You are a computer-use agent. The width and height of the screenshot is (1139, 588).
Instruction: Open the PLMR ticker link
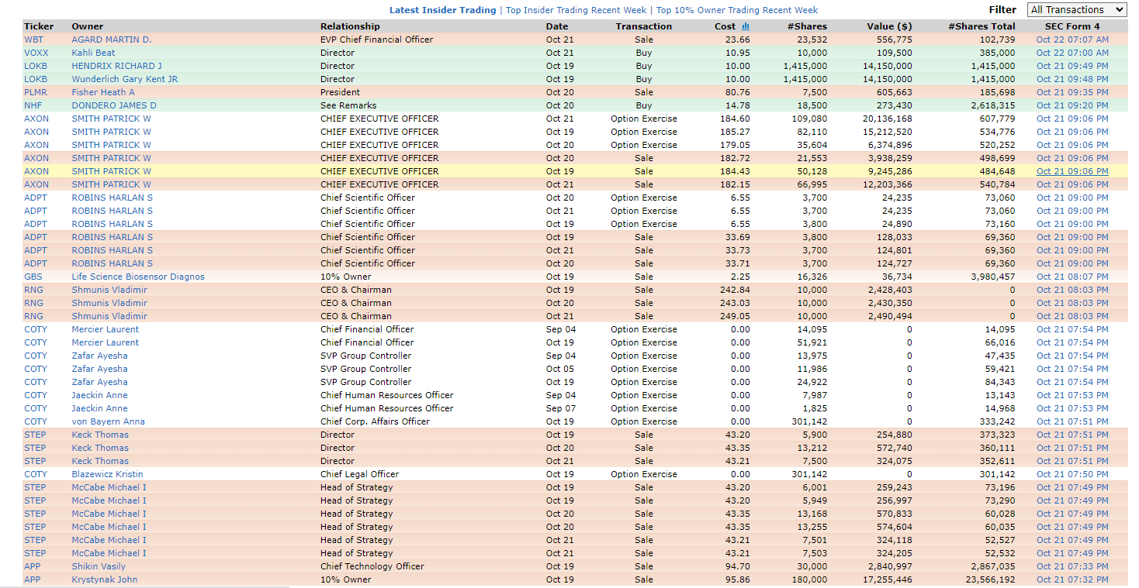pos(36,92)
